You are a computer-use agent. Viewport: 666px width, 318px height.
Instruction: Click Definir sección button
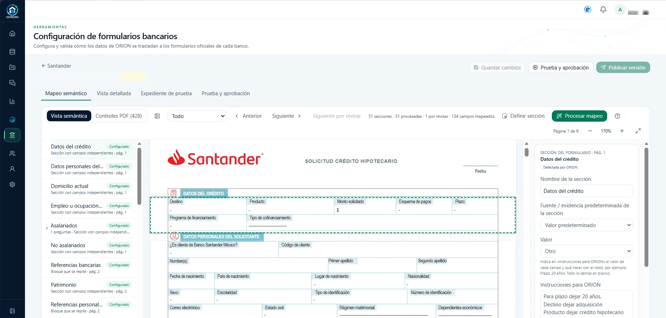523,116
